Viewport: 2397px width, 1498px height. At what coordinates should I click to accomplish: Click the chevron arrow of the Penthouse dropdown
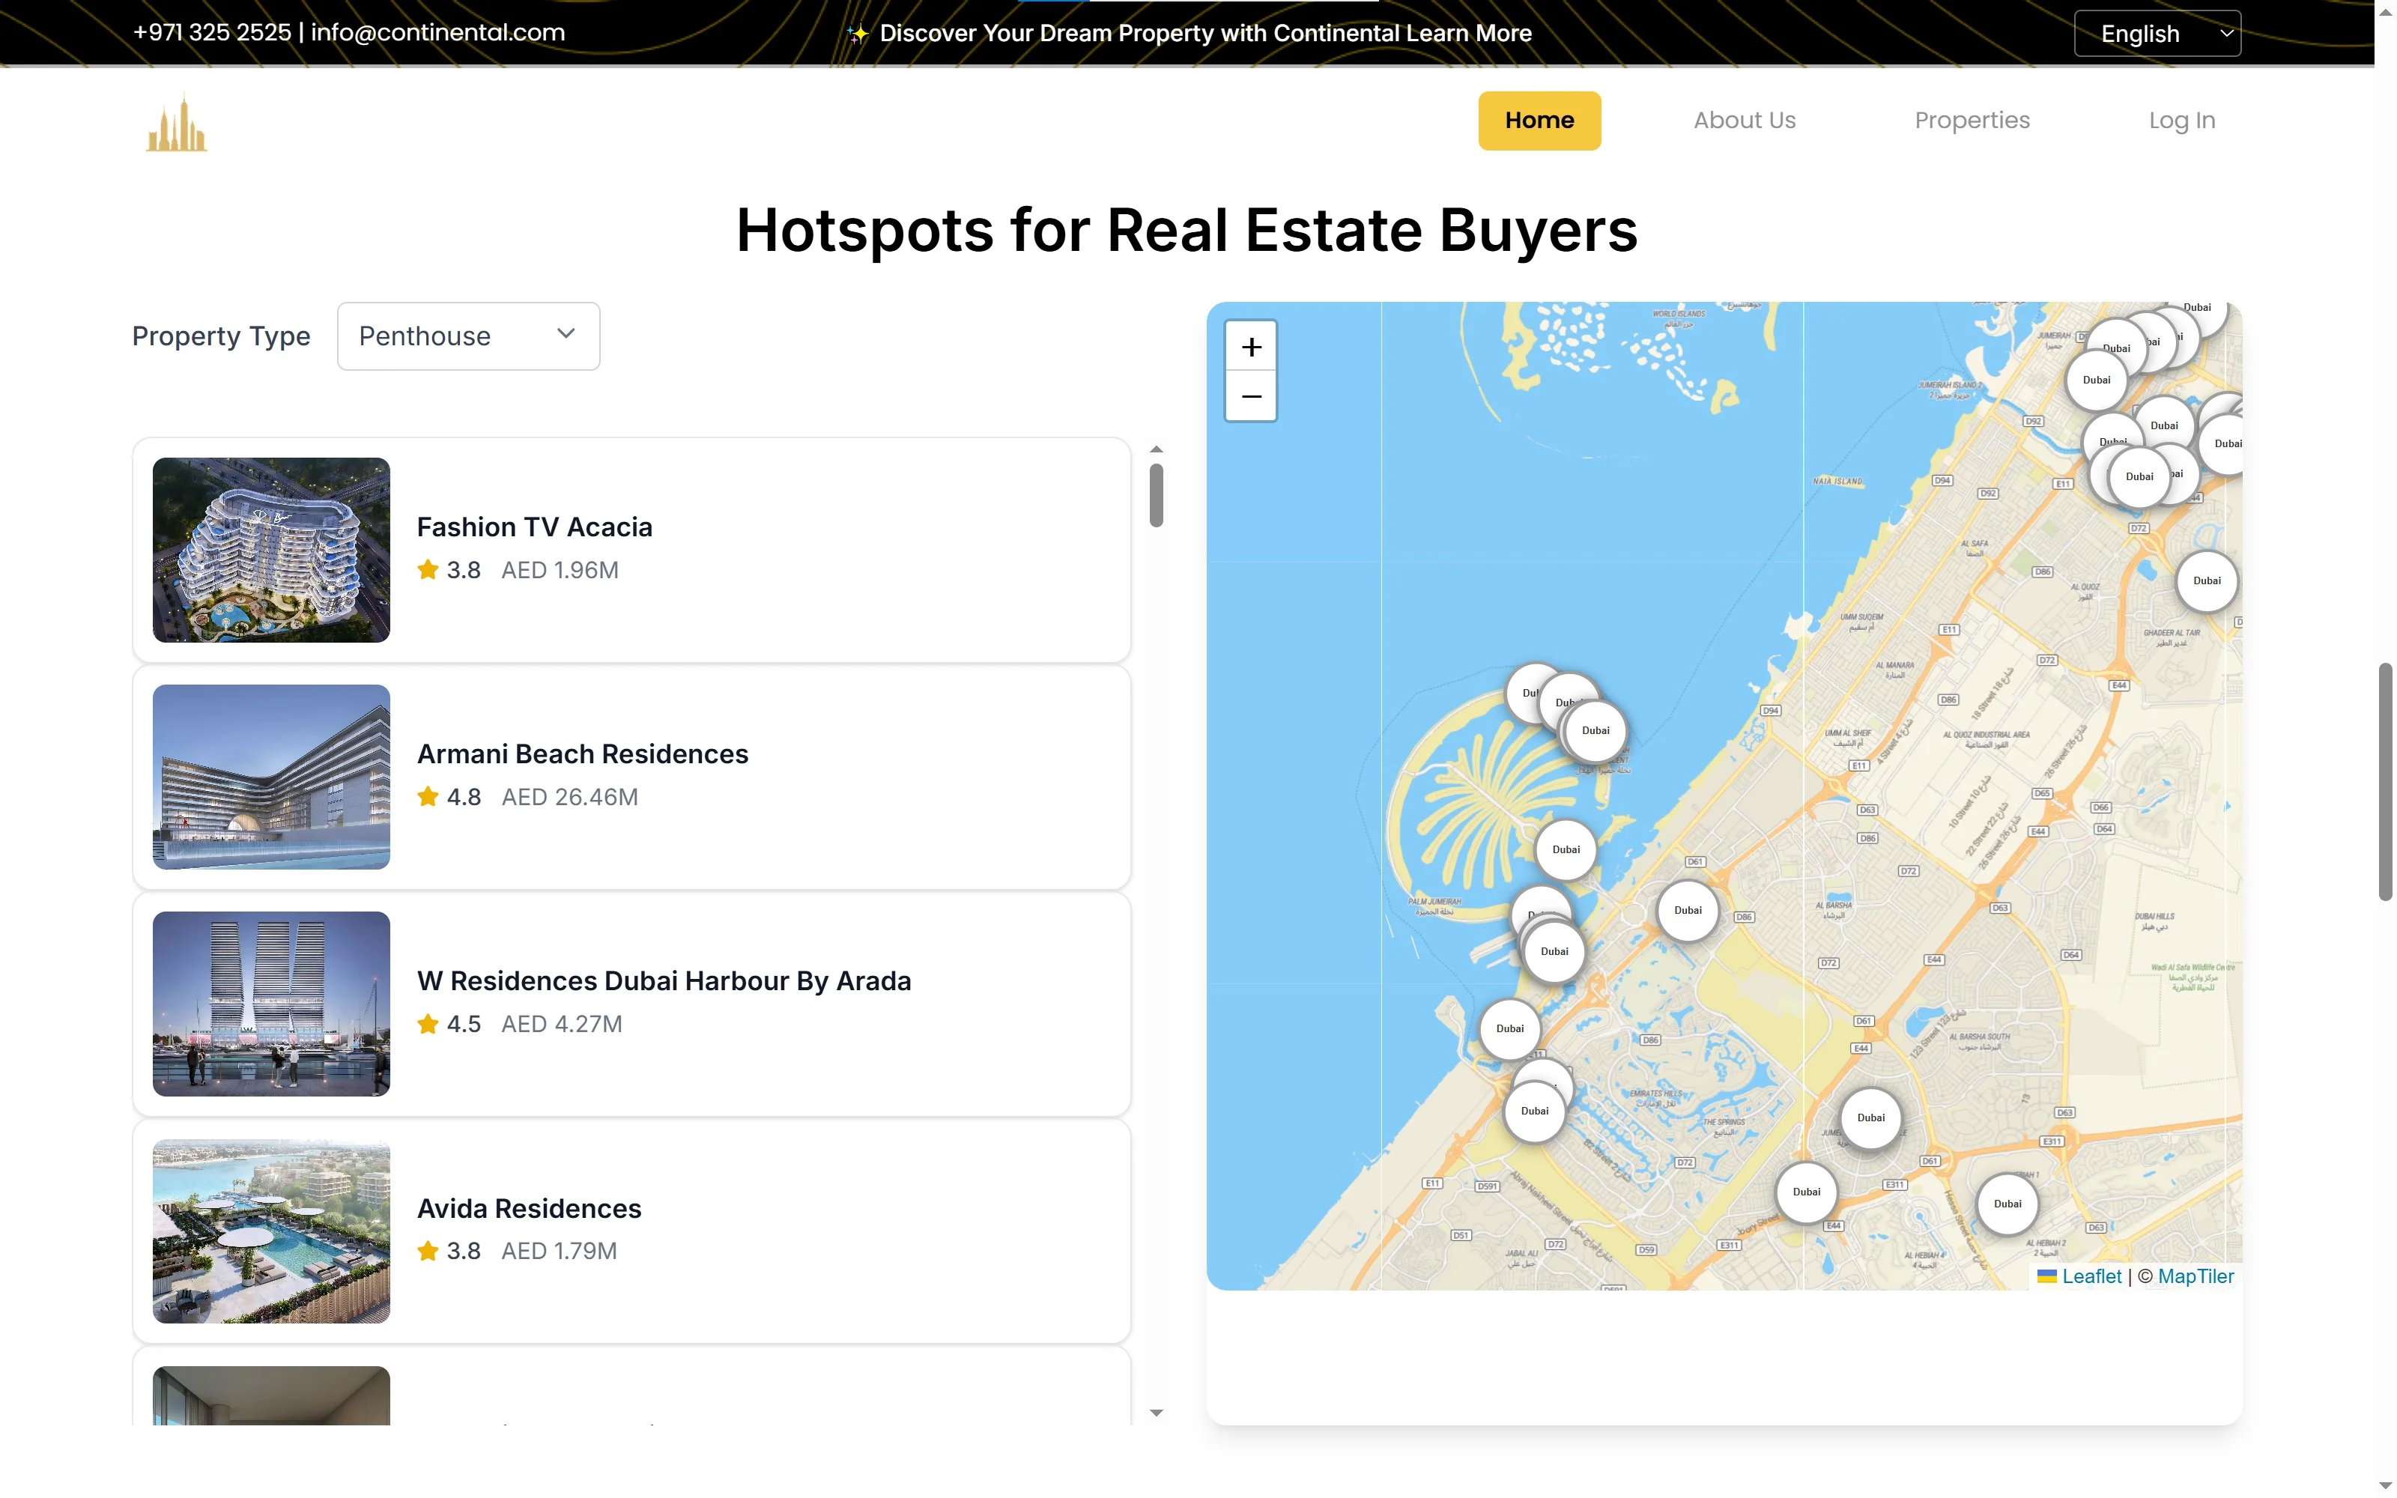click(566, 334)
